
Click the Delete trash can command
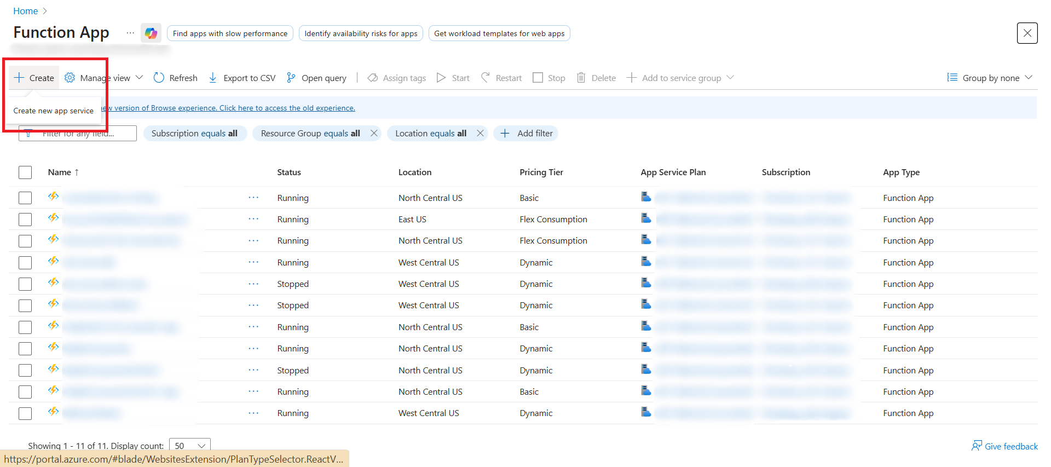(x=596, y=78)
